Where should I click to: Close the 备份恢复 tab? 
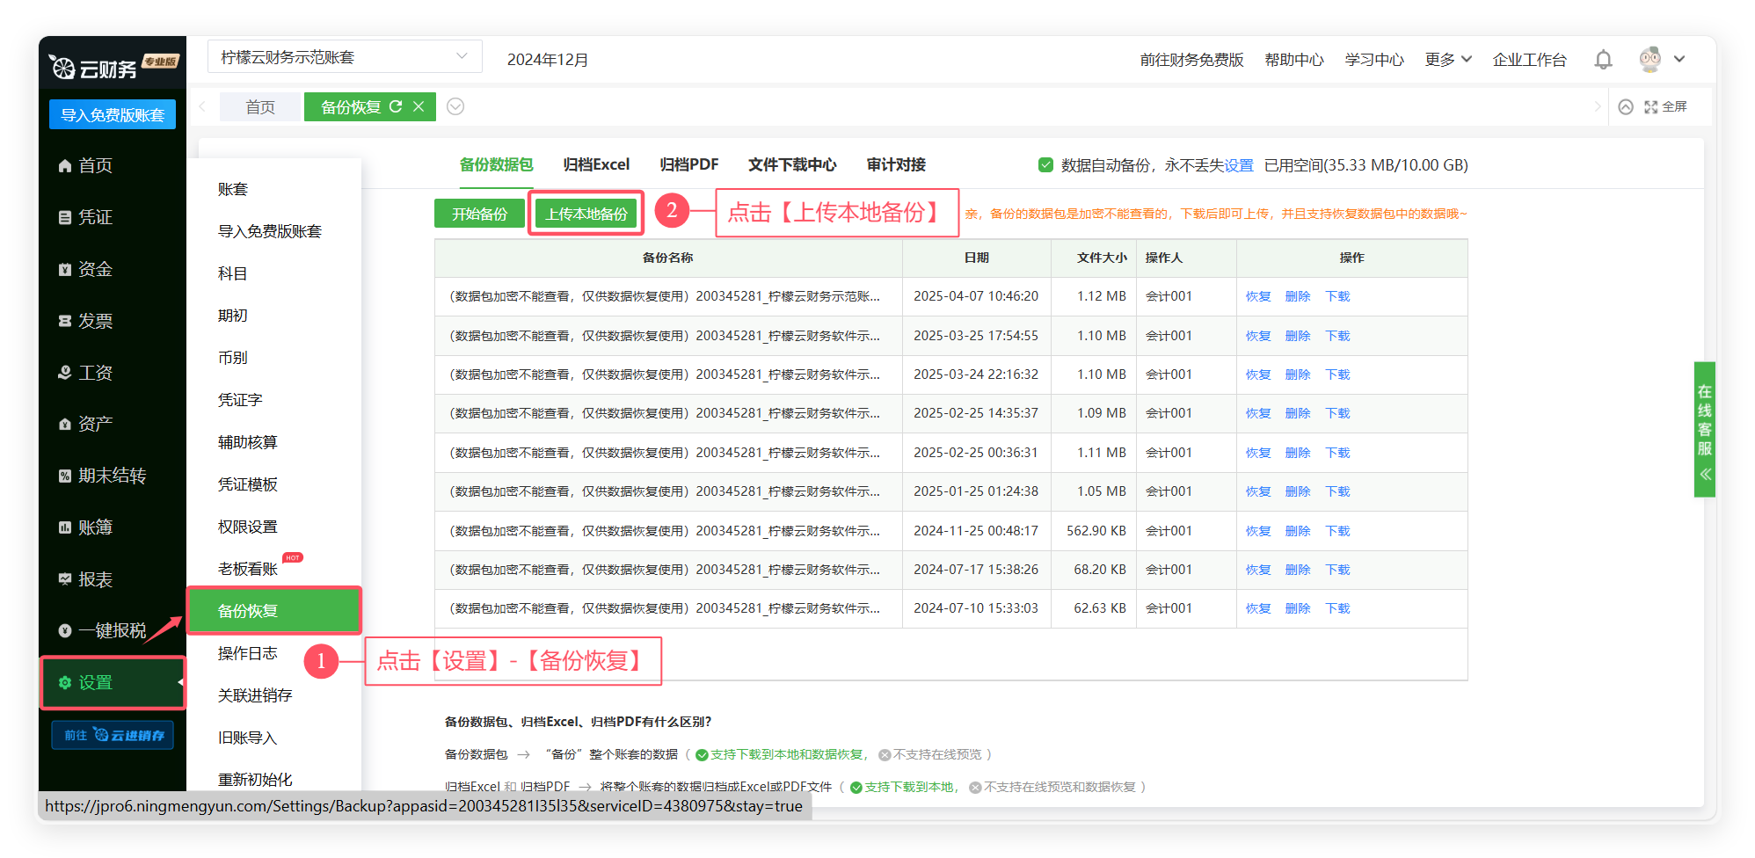point(419,106)
